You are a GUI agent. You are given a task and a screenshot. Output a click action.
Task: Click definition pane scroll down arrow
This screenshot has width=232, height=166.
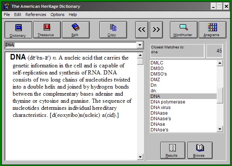click(140, 157)
